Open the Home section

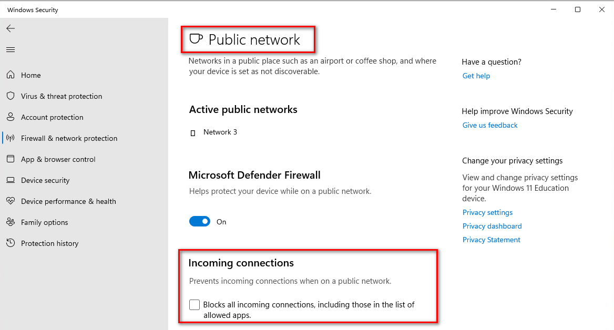click(x=30, y=75)
